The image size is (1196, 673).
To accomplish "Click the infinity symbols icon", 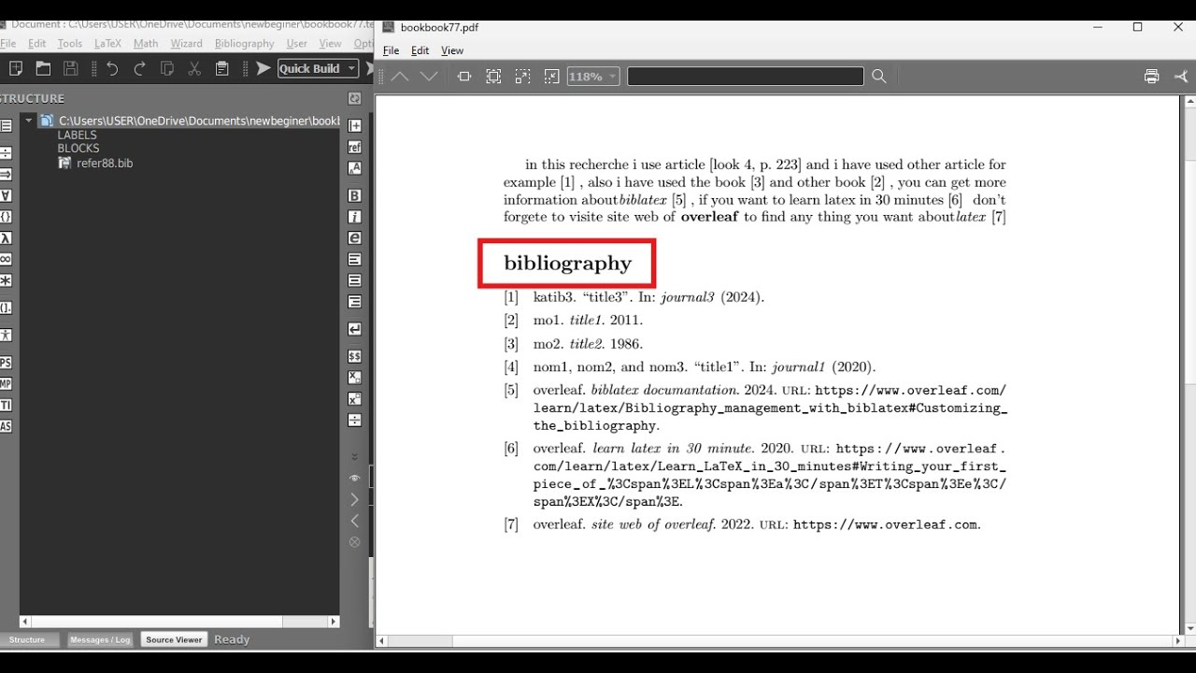I will pos(6,259).
